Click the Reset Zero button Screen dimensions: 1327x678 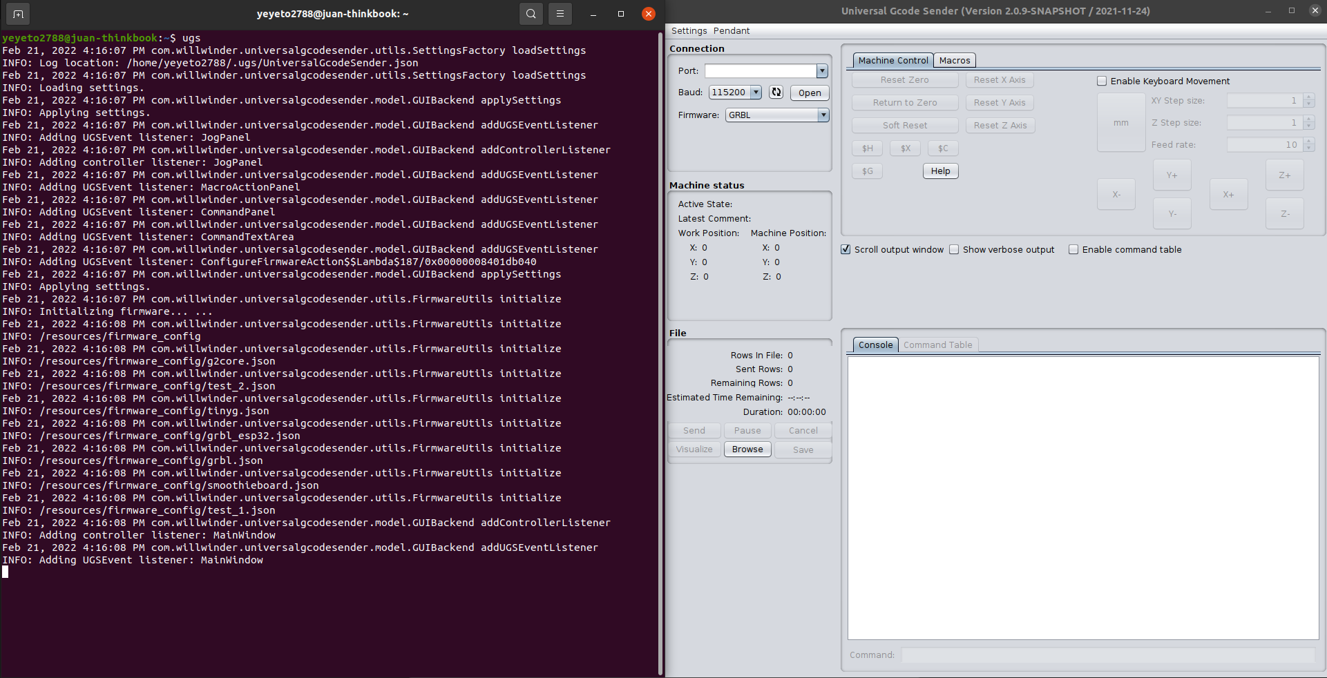coord(904,80)
